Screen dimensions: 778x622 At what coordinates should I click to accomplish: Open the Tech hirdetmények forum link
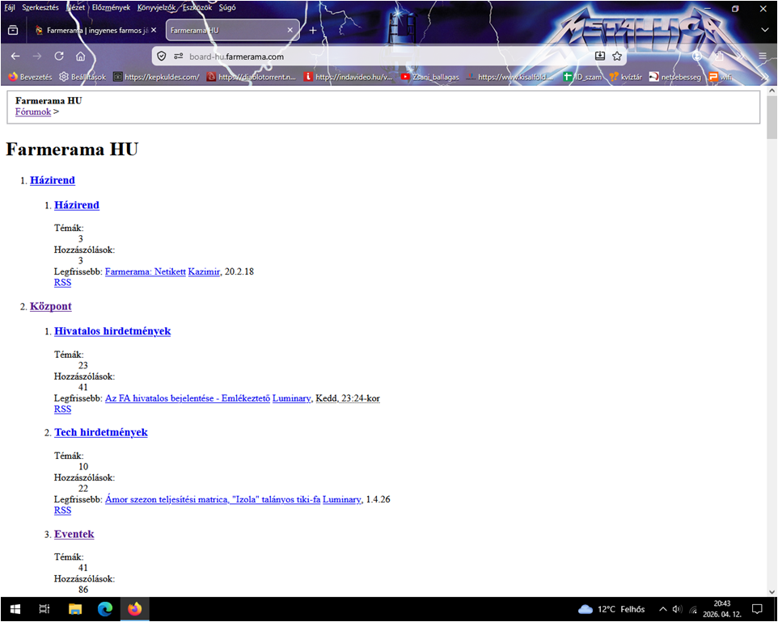point(101,432)
